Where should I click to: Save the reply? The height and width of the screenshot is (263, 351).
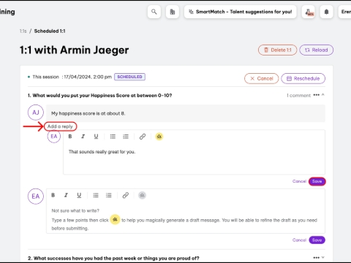point(317,181)
